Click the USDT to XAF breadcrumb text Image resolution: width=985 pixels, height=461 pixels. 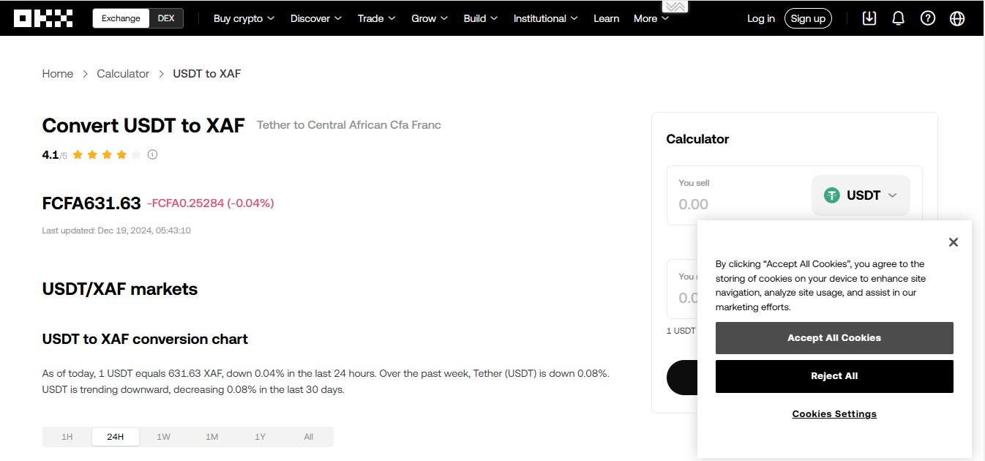(207, 74)
